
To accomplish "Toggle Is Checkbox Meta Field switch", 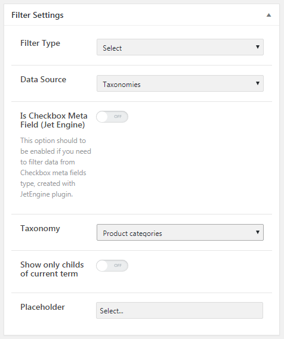I will pos(112,117).
